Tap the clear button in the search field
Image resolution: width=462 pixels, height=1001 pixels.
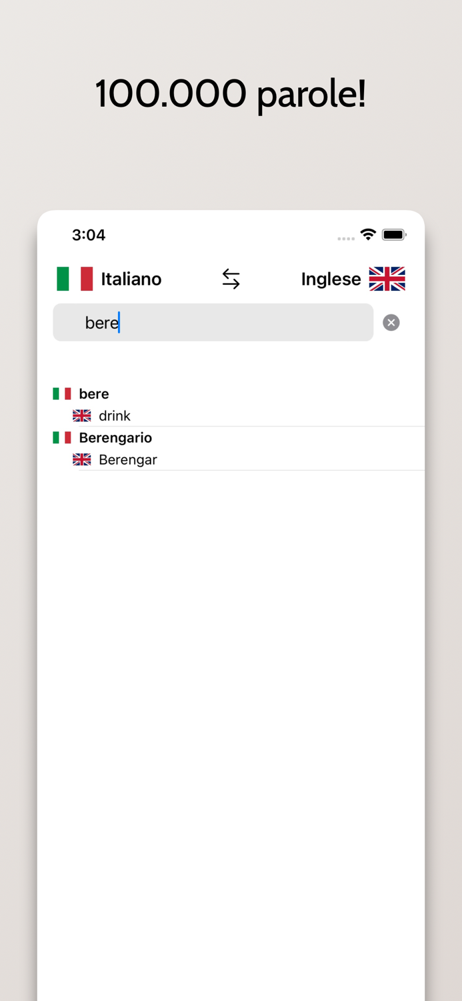click(391, 322)
